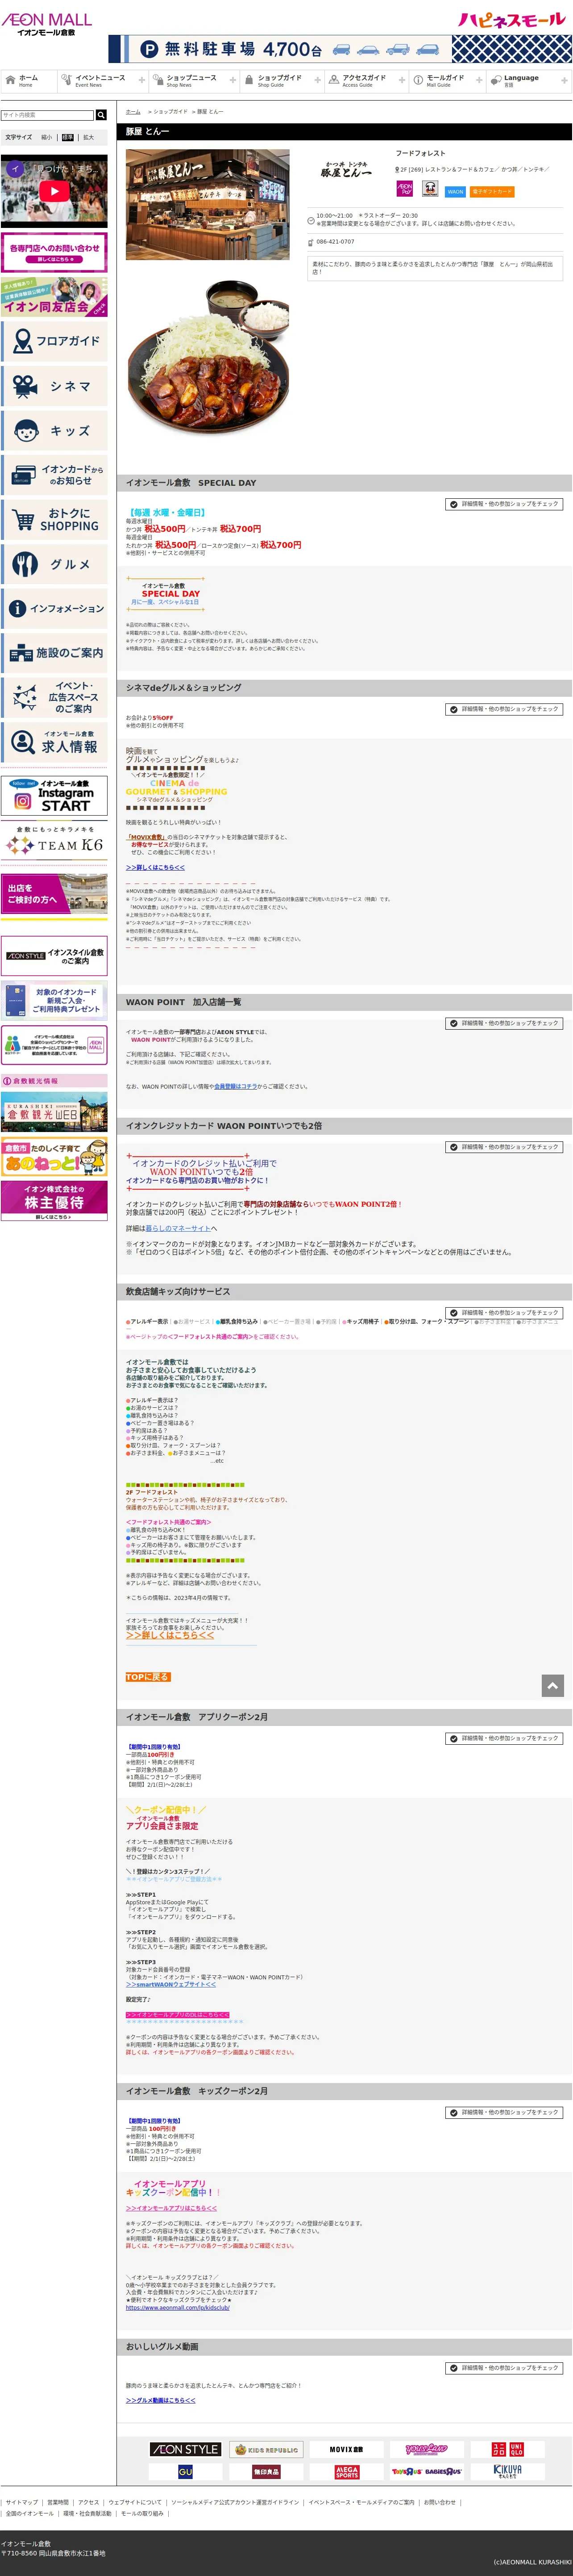Click the free parking 4,700台 banner

pyautogui.click(x=340, y=49)
